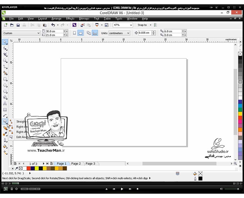Select the Color Eyedropper tool in the toolbox
The image size is (244, 198).
pyautogui.click(x=5, y=134)
